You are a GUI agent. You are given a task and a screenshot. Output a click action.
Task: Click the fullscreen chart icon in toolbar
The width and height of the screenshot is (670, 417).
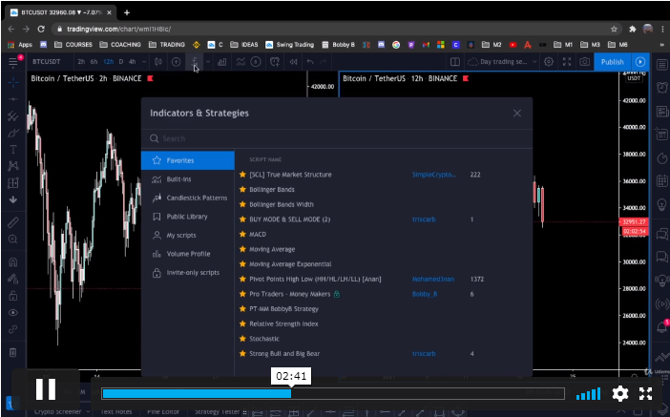565,62
